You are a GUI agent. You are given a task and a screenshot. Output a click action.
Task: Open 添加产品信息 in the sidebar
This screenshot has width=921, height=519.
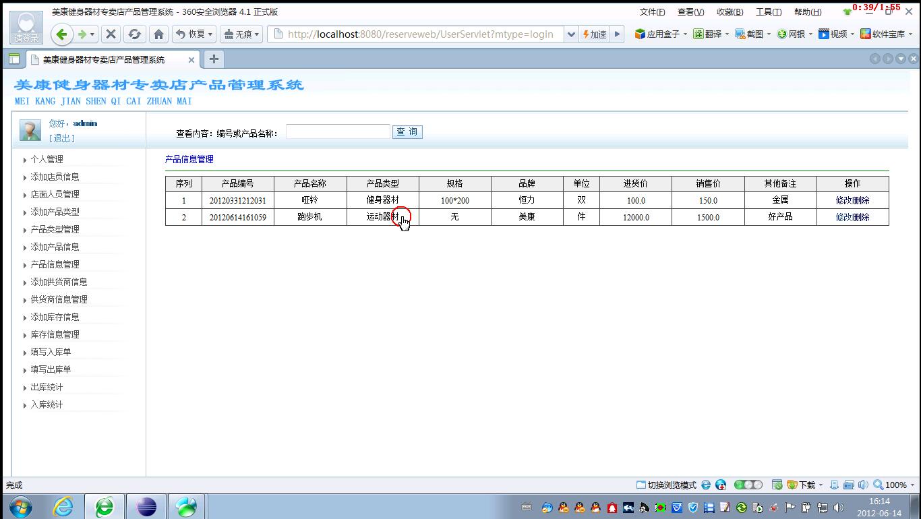55,247
